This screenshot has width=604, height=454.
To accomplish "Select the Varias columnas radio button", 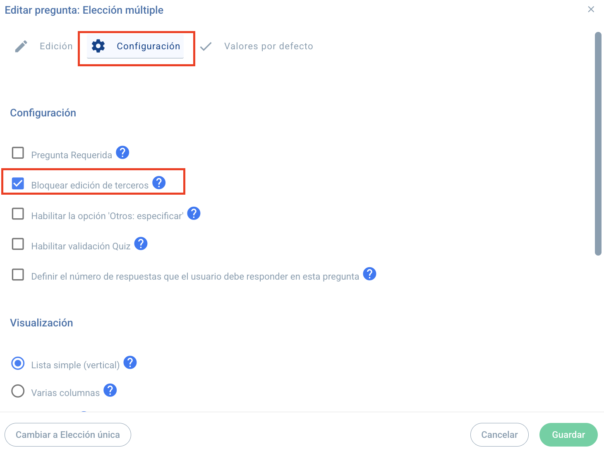I will (18, 391).
